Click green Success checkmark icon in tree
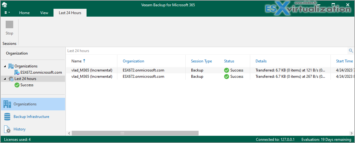This screenshot has height=143, width=355. pos(17,85)
